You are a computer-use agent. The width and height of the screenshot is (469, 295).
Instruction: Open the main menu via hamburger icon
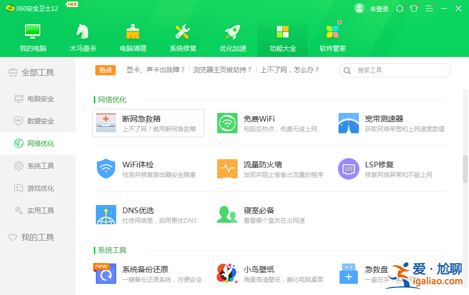(x=429, y=8)
